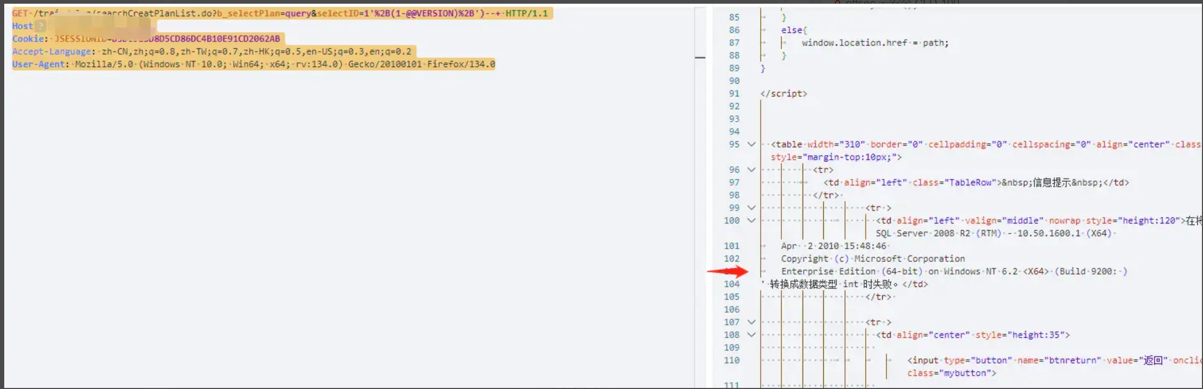The image size is (1203, 389).
Task: Click line number 91 in the gutter
Action: (x=734, y=94)
